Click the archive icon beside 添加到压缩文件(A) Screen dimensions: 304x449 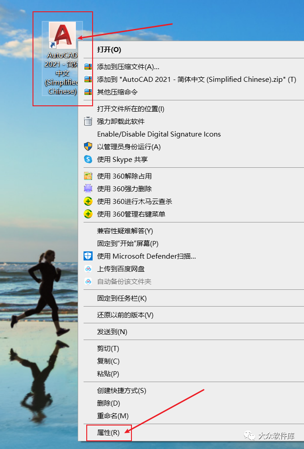click(x=88, y=67)
